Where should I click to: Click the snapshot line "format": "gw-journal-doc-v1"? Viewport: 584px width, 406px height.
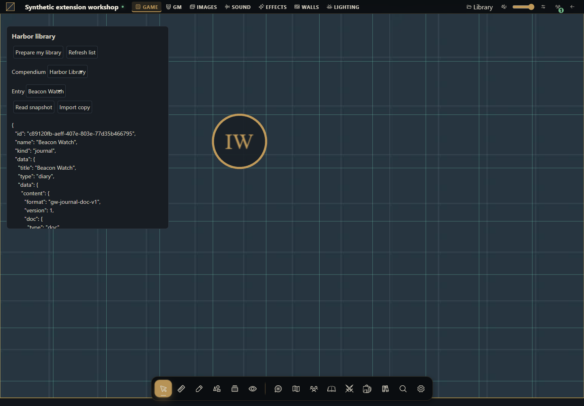[x=62, y=202]
